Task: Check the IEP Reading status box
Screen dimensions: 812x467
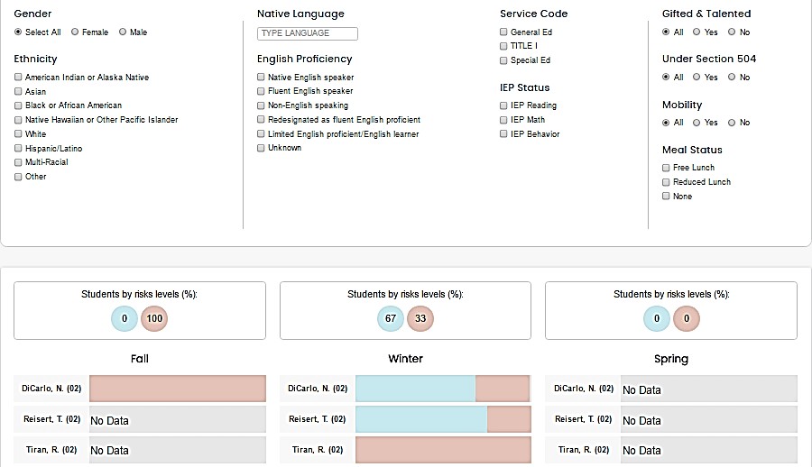Action: pos(503,105)
